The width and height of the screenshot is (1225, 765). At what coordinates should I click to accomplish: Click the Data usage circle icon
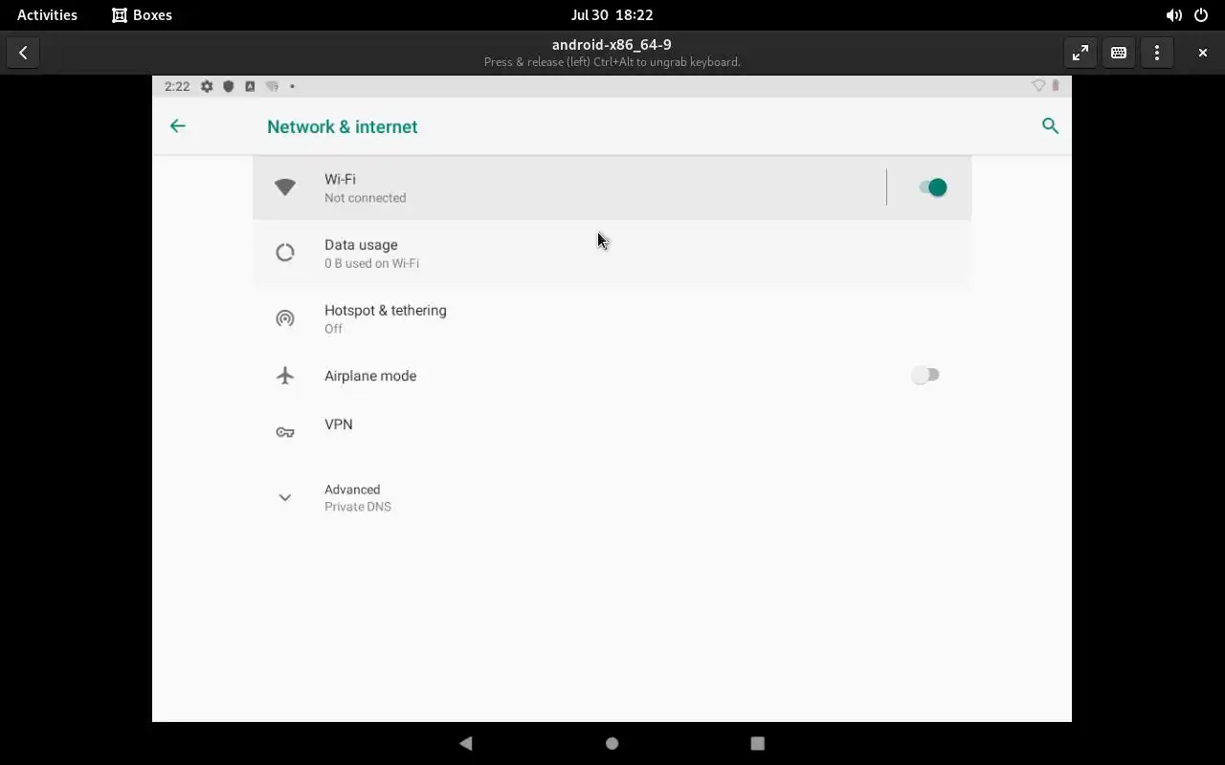click(x=285, y=252)
